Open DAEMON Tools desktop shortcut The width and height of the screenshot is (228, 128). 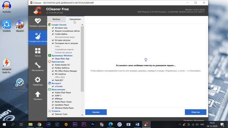(x=7, y=66)
